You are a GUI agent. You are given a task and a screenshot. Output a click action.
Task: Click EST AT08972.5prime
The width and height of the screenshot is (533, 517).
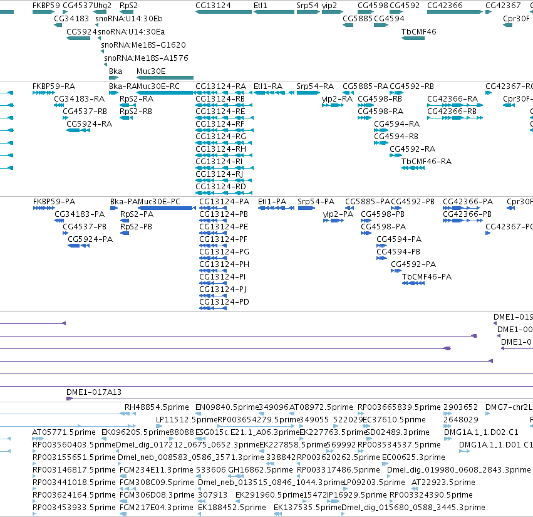321,407
